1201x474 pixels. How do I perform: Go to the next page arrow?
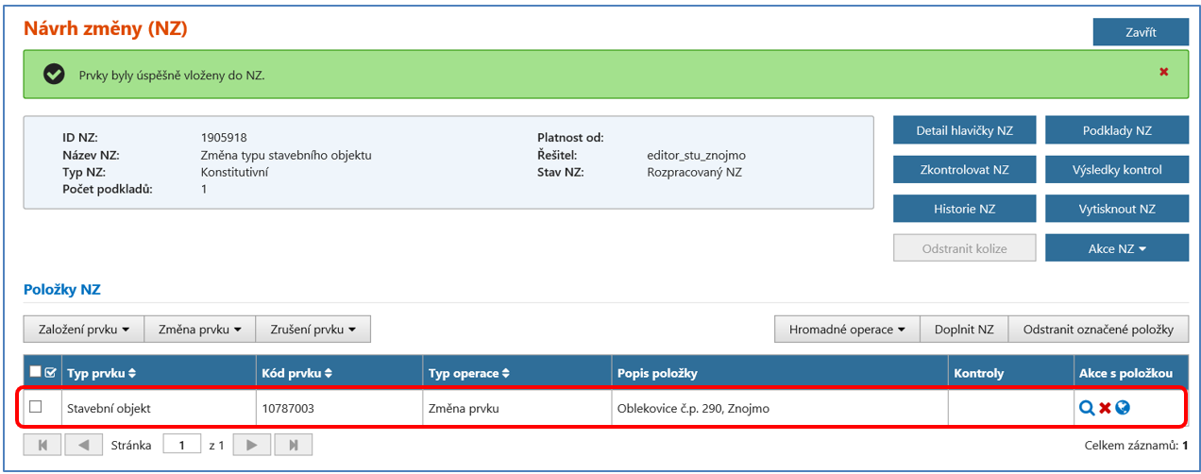pyautogui.click(x=252, y=445)
